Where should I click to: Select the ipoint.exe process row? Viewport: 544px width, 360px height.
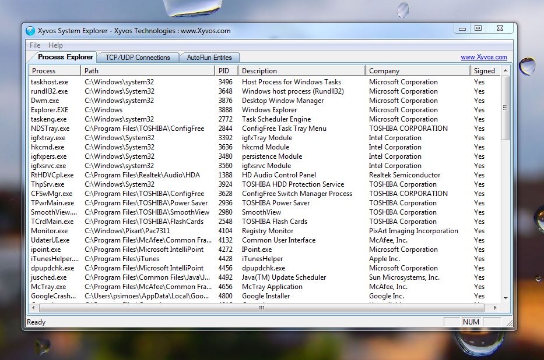264,249
